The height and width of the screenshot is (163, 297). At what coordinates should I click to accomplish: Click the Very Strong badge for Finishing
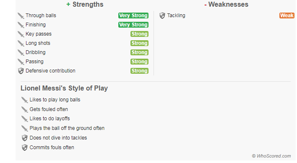[x=133, y=25]
